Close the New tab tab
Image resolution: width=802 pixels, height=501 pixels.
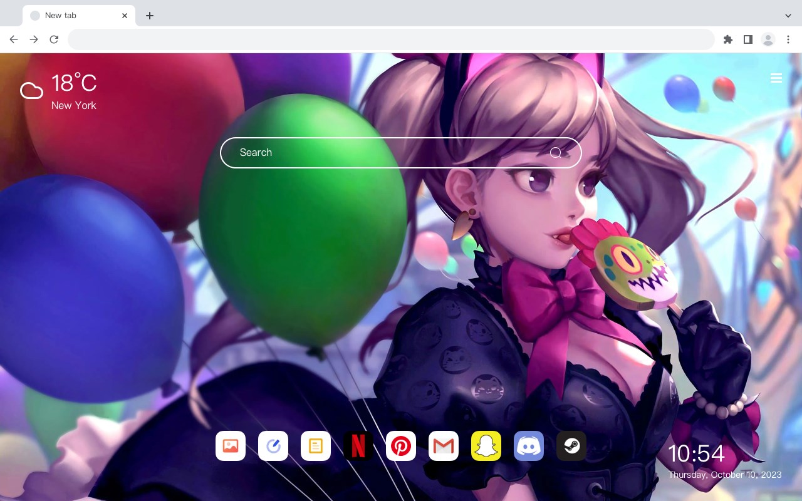click(125, 16)
